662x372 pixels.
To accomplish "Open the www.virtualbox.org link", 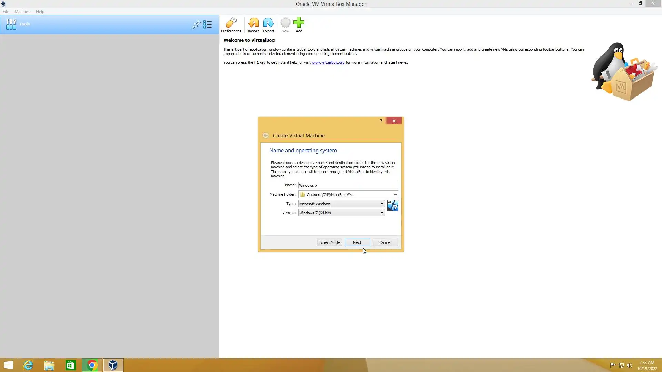I will pos(328,62).
